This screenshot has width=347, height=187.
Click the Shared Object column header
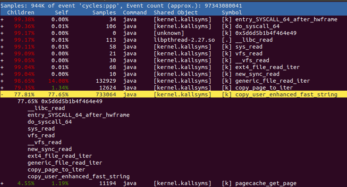176,13
